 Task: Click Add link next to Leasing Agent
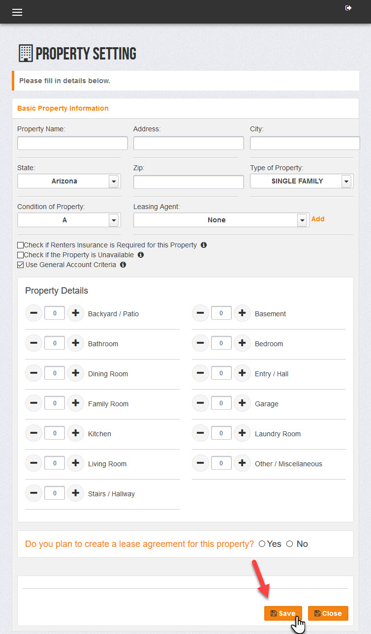[x=318, y=219]
